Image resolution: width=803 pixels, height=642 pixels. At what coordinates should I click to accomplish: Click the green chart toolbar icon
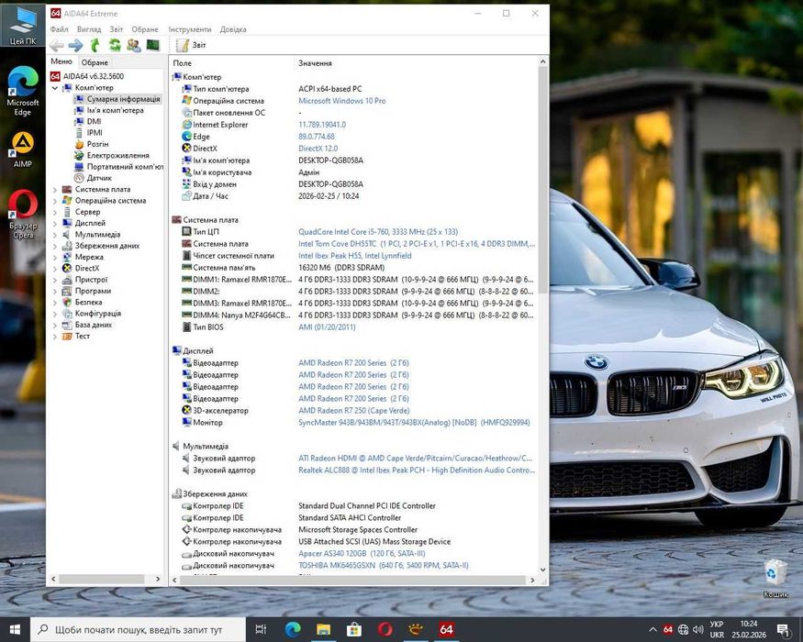(x=152, y=46)
